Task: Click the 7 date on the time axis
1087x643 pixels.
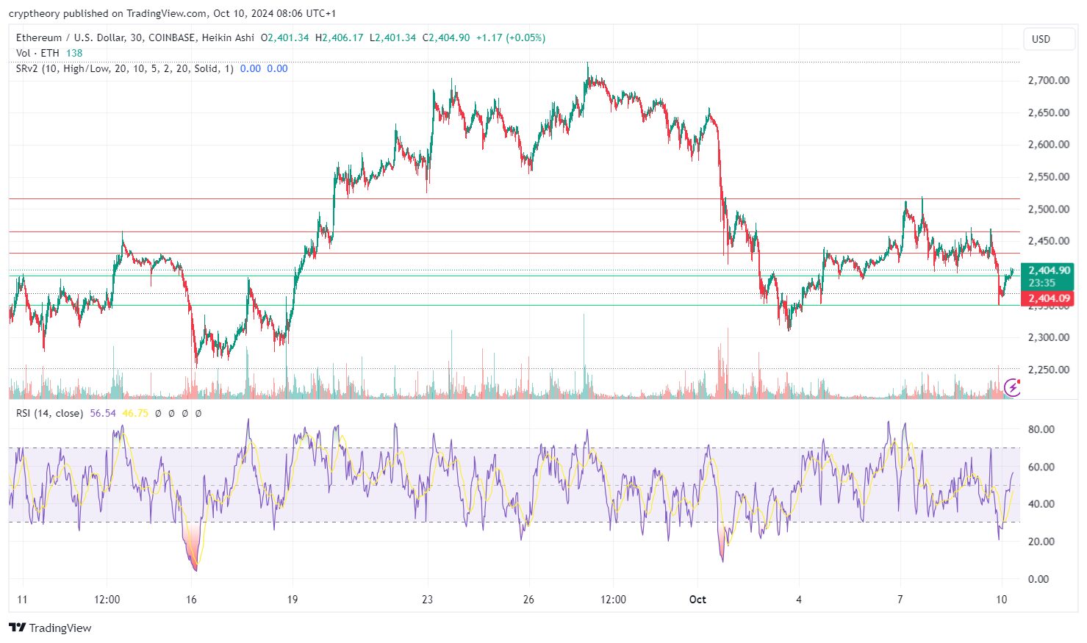Action: [900, 600]
